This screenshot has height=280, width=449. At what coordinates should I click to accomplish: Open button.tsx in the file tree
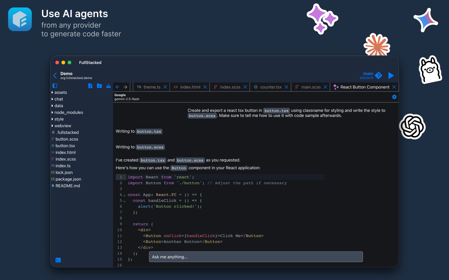[63, 146]
